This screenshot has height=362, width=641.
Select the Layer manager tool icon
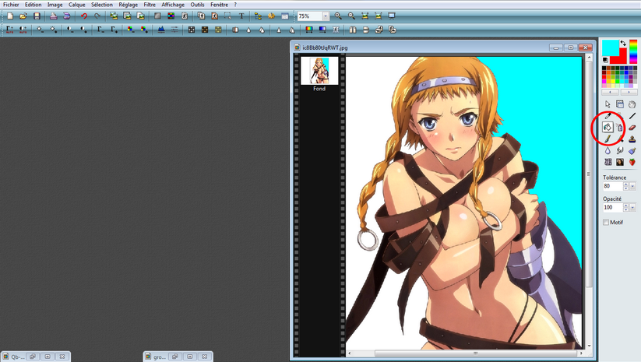pyautogui.click(x=620, y=104)
